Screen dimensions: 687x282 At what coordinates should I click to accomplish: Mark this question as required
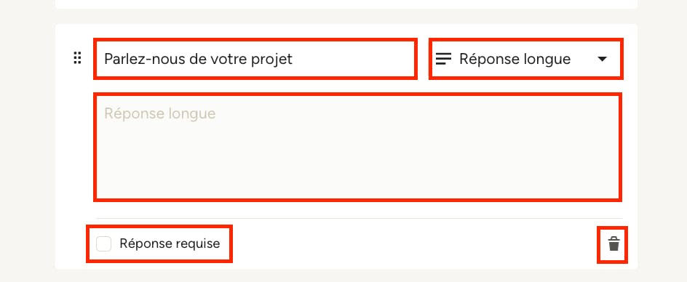(104, 244)
